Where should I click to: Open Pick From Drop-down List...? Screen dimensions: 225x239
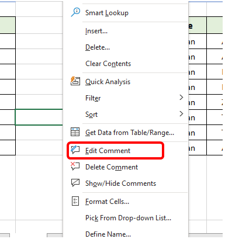tap(128, 218)
